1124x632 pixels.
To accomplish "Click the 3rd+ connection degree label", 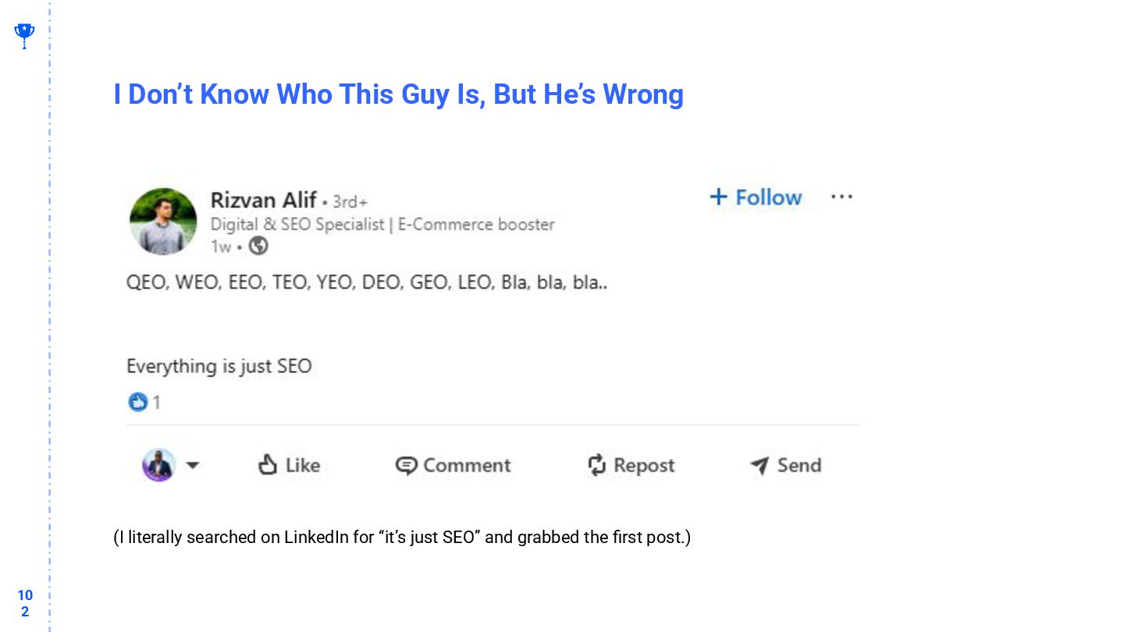I will pos(350,201).
